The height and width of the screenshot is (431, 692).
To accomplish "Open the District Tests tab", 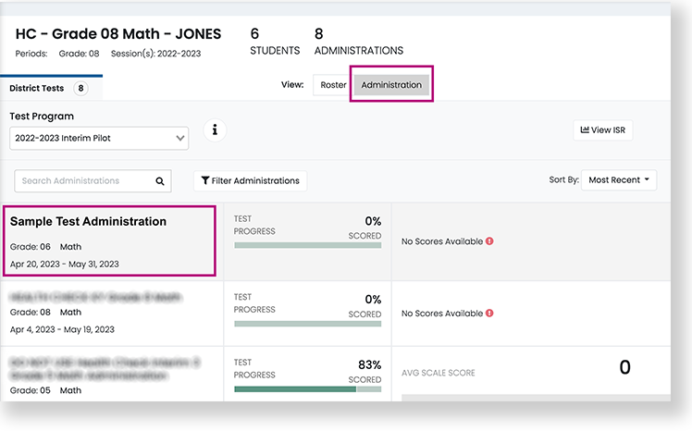I will click(x=37, y=89).
